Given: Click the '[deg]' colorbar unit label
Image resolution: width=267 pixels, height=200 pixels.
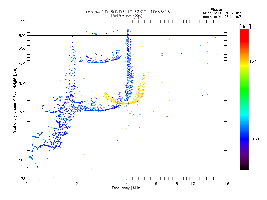Looking at the screenshot, I should click(245, 27).
